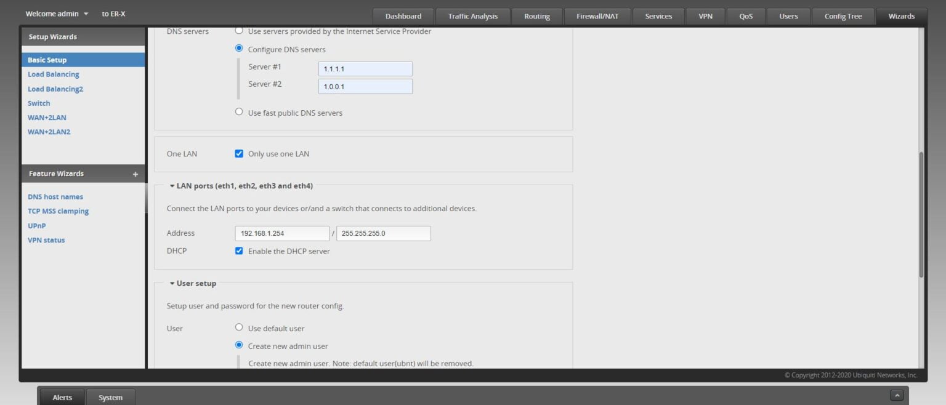This screenshot has width=946, height=405.
Task: Go to Firewall/NAT tab
Action: pyautogui.click(x=597, y=17)
